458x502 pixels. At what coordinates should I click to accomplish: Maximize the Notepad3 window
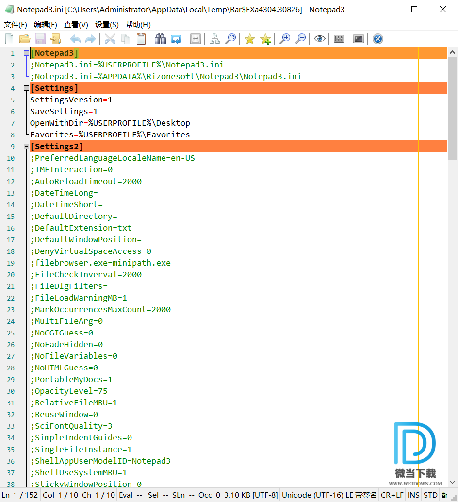(x=414, y=9)
